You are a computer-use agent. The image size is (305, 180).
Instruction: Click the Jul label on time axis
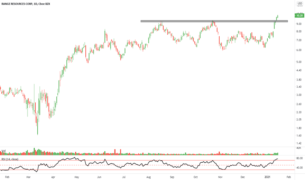[x=124, y=177]
